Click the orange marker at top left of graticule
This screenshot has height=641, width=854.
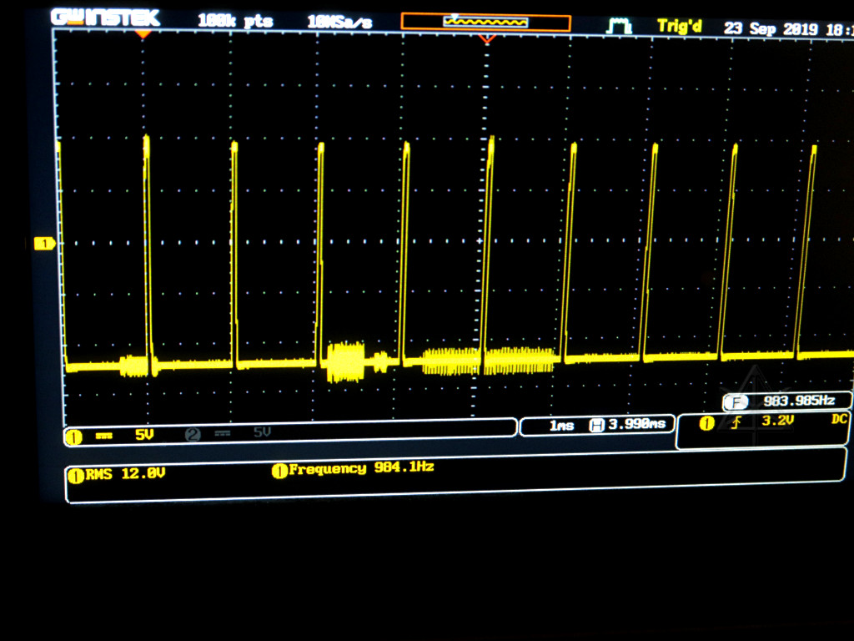tap(143, 34)
